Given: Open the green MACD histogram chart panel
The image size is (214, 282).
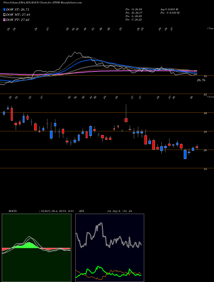Looking at the screenshot, I should pos(36,248).
